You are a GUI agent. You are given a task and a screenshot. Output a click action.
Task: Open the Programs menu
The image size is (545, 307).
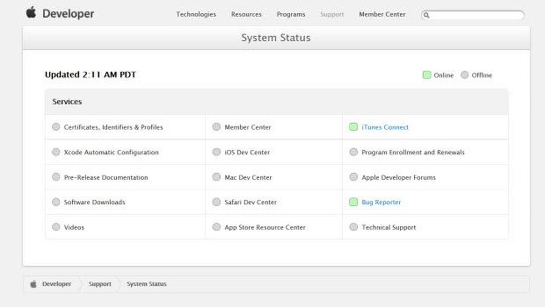(x=290, y=14)
